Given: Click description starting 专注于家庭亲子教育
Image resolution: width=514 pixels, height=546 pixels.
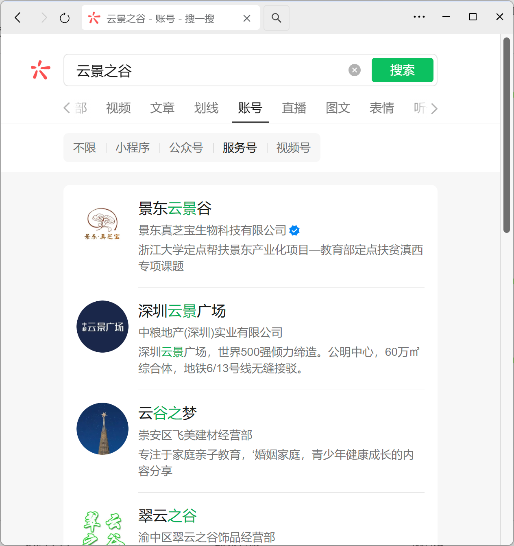Looking at the screenshot, I should click(x=276, y=463).
